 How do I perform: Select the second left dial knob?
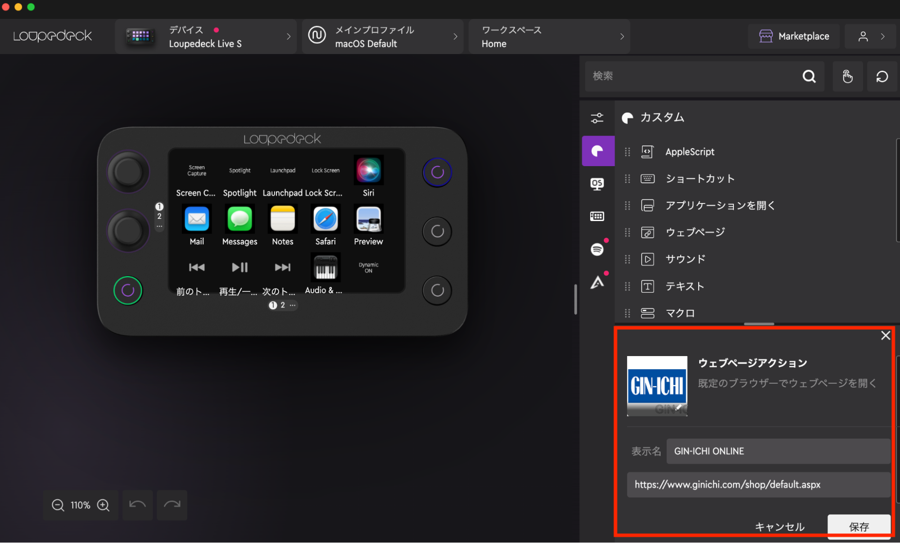click(x=128, y=231)
